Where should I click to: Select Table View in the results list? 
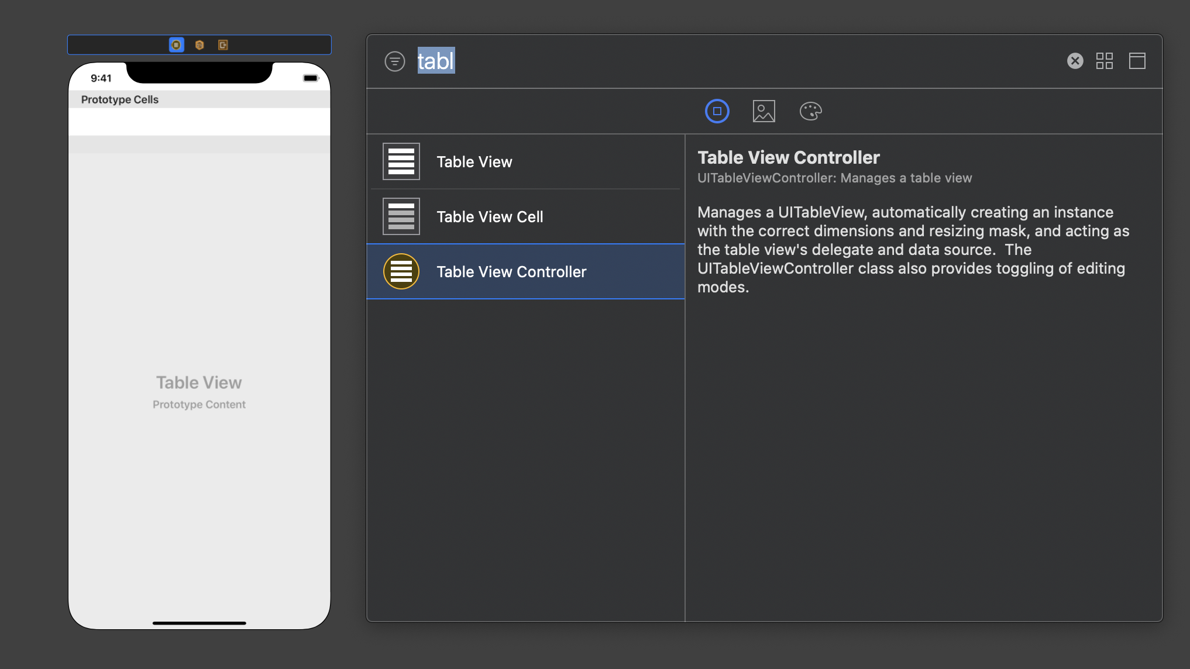click(474, 162)
